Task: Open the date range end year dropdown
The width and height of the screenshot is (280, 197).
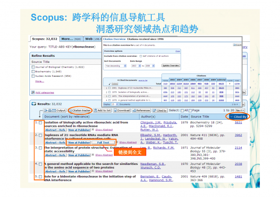Action: [150, 66]
